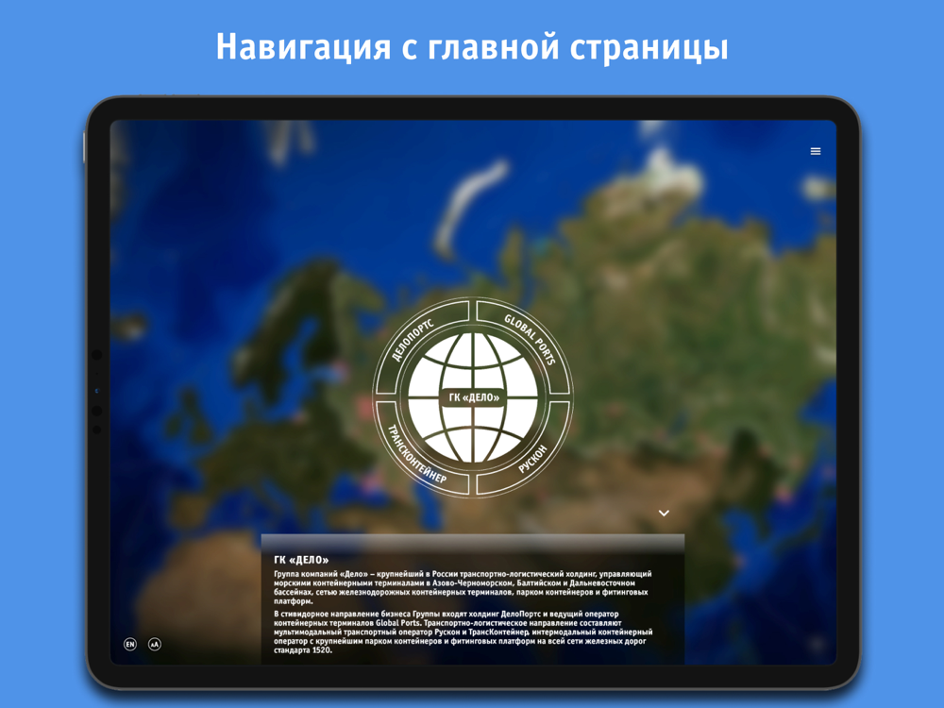
Task: Collapse info panel with down chevron
Action: (x=664, y=513)
